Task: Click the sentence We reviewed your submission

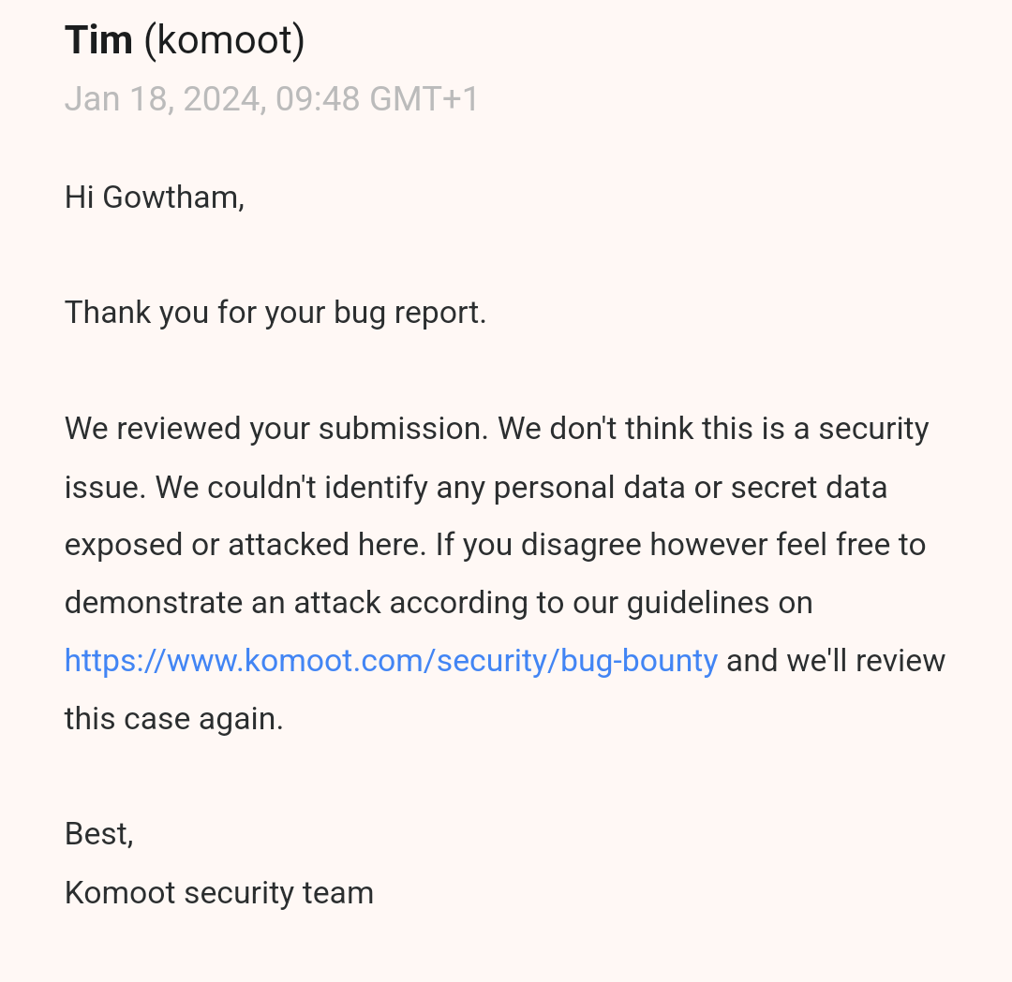Action: (x=276, y=429)
